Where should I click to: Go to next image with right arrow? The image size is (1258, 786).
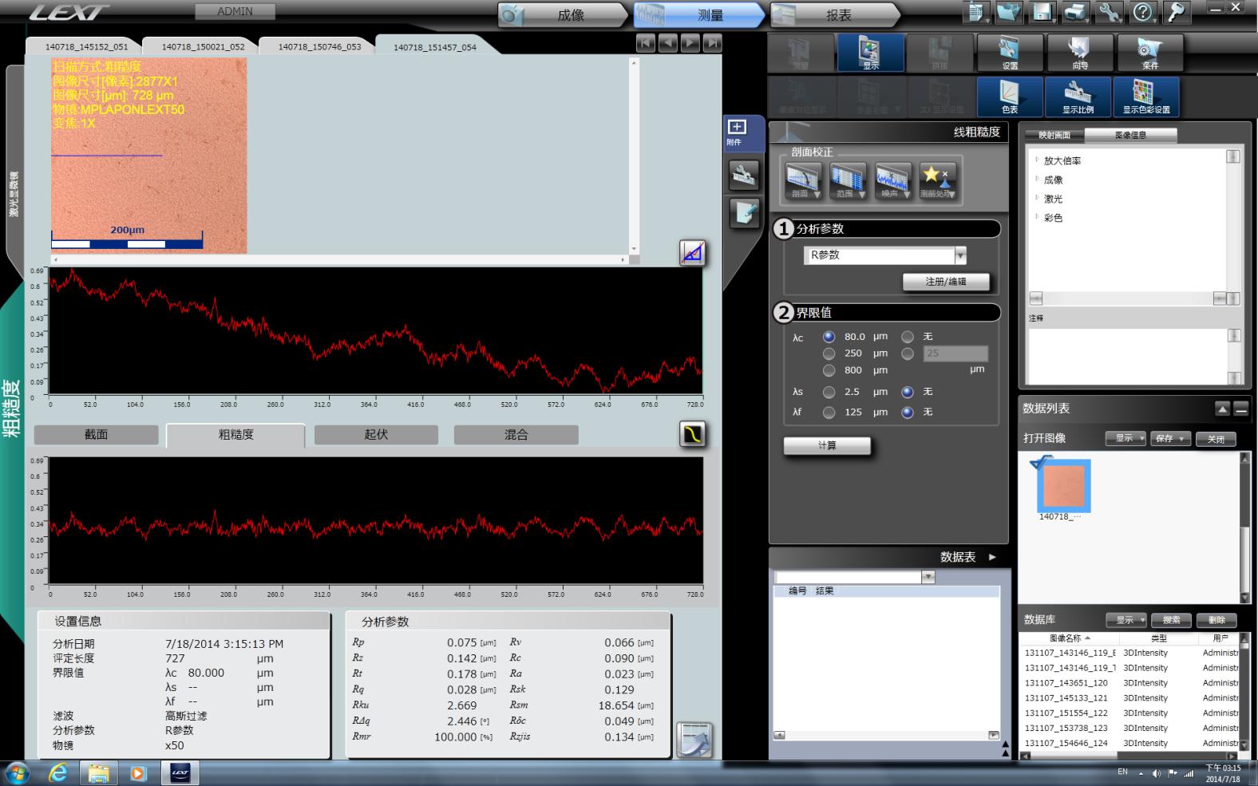click(690, 43)
